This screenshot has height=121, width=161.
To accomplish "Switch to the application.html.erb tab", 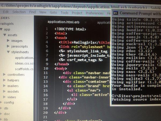I will click(63, 22).
